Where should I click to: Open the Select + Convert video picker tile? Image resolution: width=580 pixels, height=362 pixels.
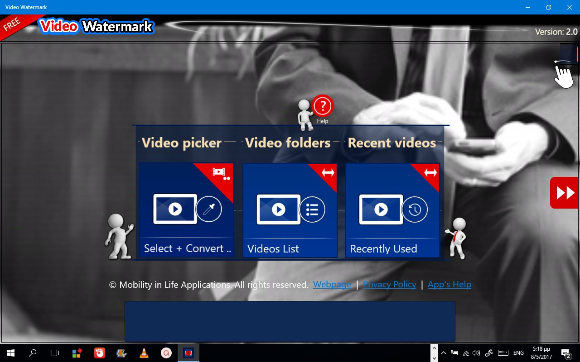pos(186,210)
